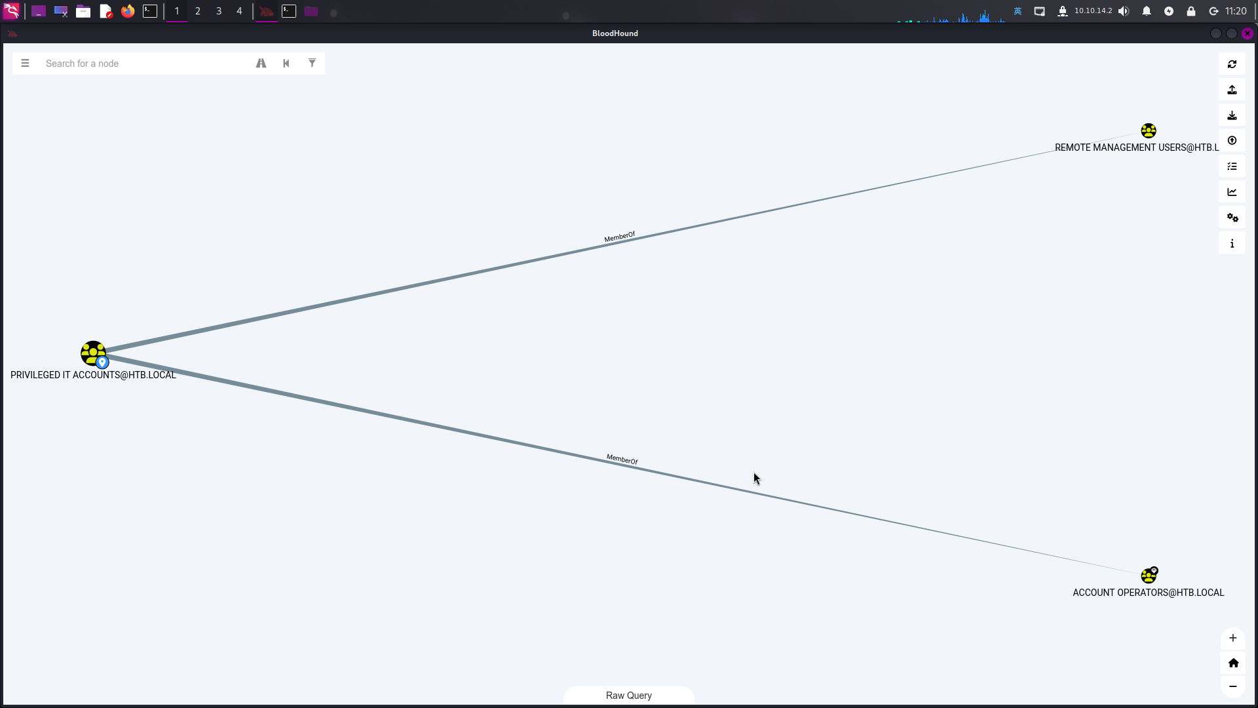Refresh the graph view
Image resolution: width=1258 pixels, height=708 pixels.
[x=1232, y=64]
